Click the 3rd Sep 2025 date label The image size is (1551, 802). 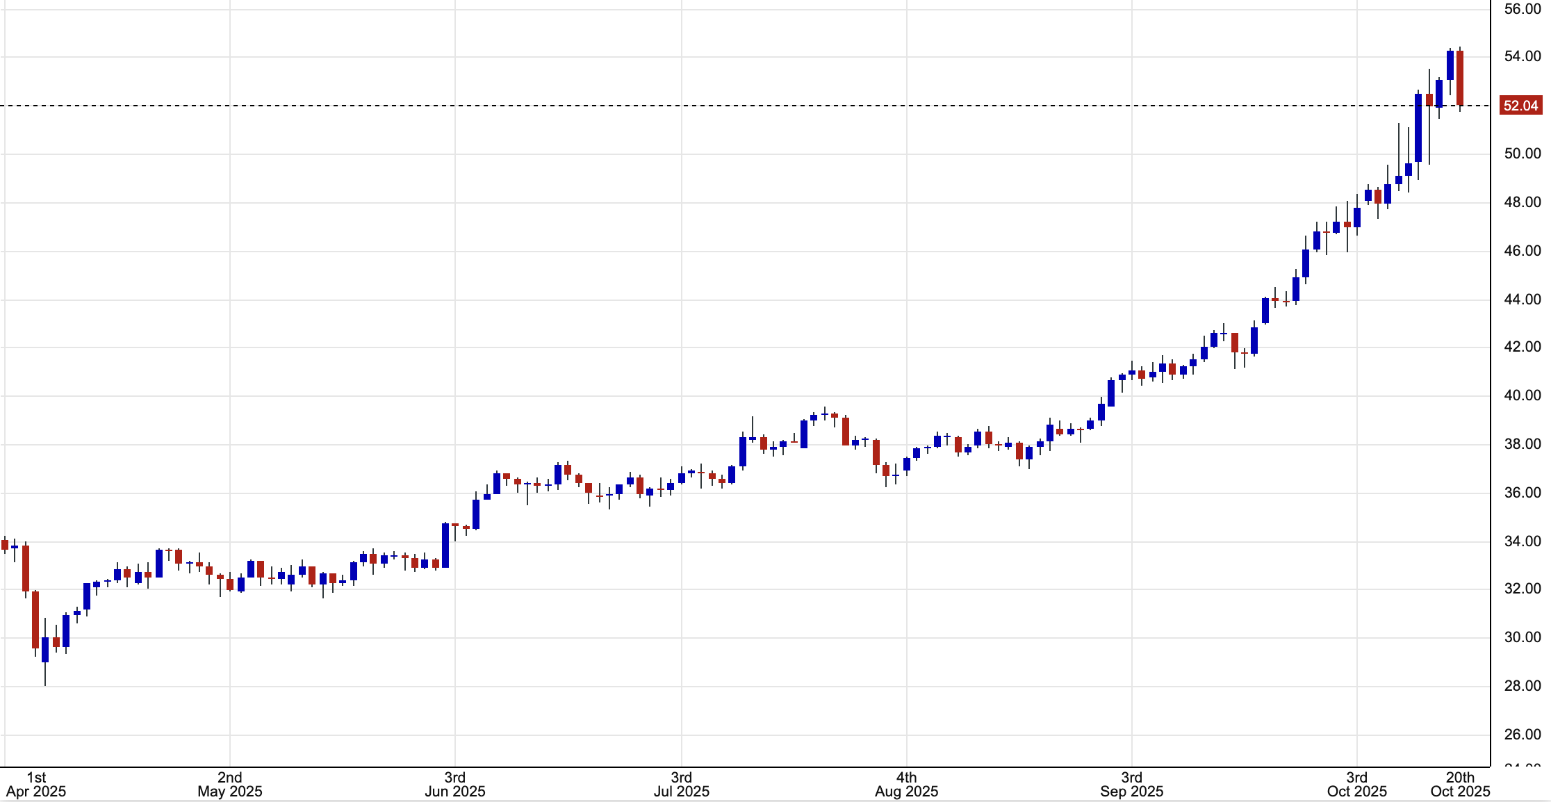1132,784
